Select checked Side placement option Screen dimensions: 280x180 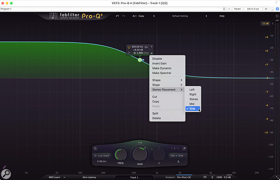193,109
